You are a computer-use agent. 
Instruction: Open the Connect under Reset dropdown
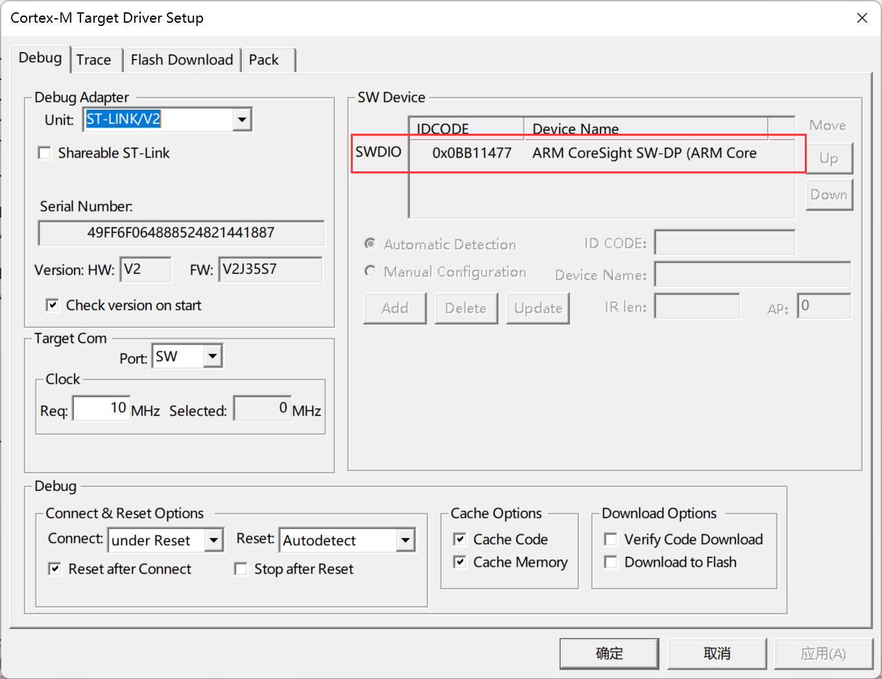(213, 540)
